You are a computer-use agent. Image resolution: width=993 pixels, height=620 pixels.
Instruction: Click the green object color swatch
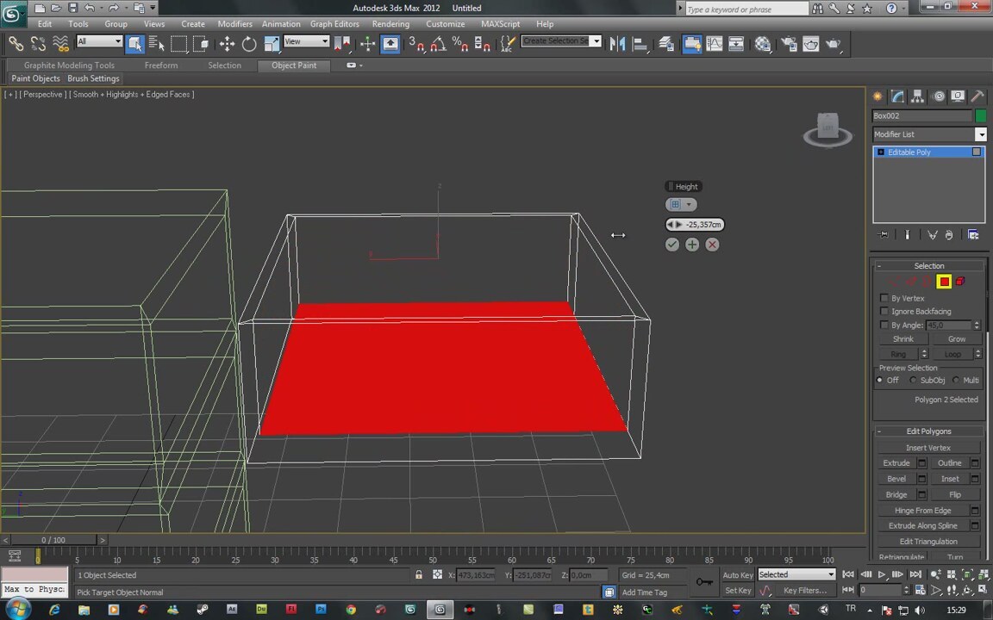pos(981,115)
